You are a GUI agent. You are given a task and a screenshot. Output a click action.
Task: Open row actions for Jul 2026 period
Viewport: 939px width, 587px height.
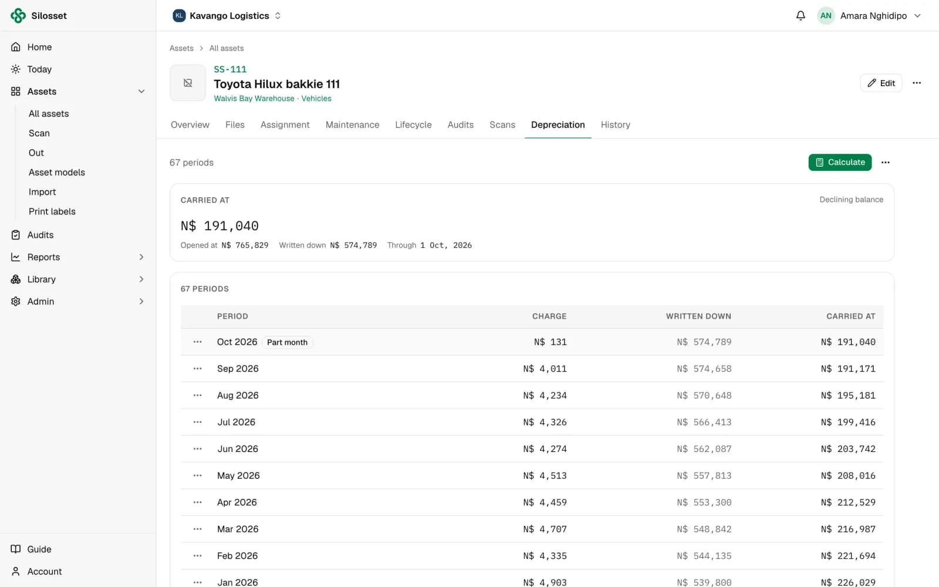(x=198, y=422)
